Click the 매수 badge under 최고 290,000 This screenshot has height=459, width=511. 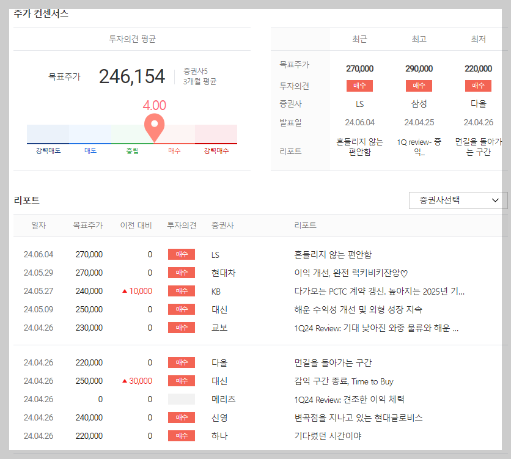point(419,86)
